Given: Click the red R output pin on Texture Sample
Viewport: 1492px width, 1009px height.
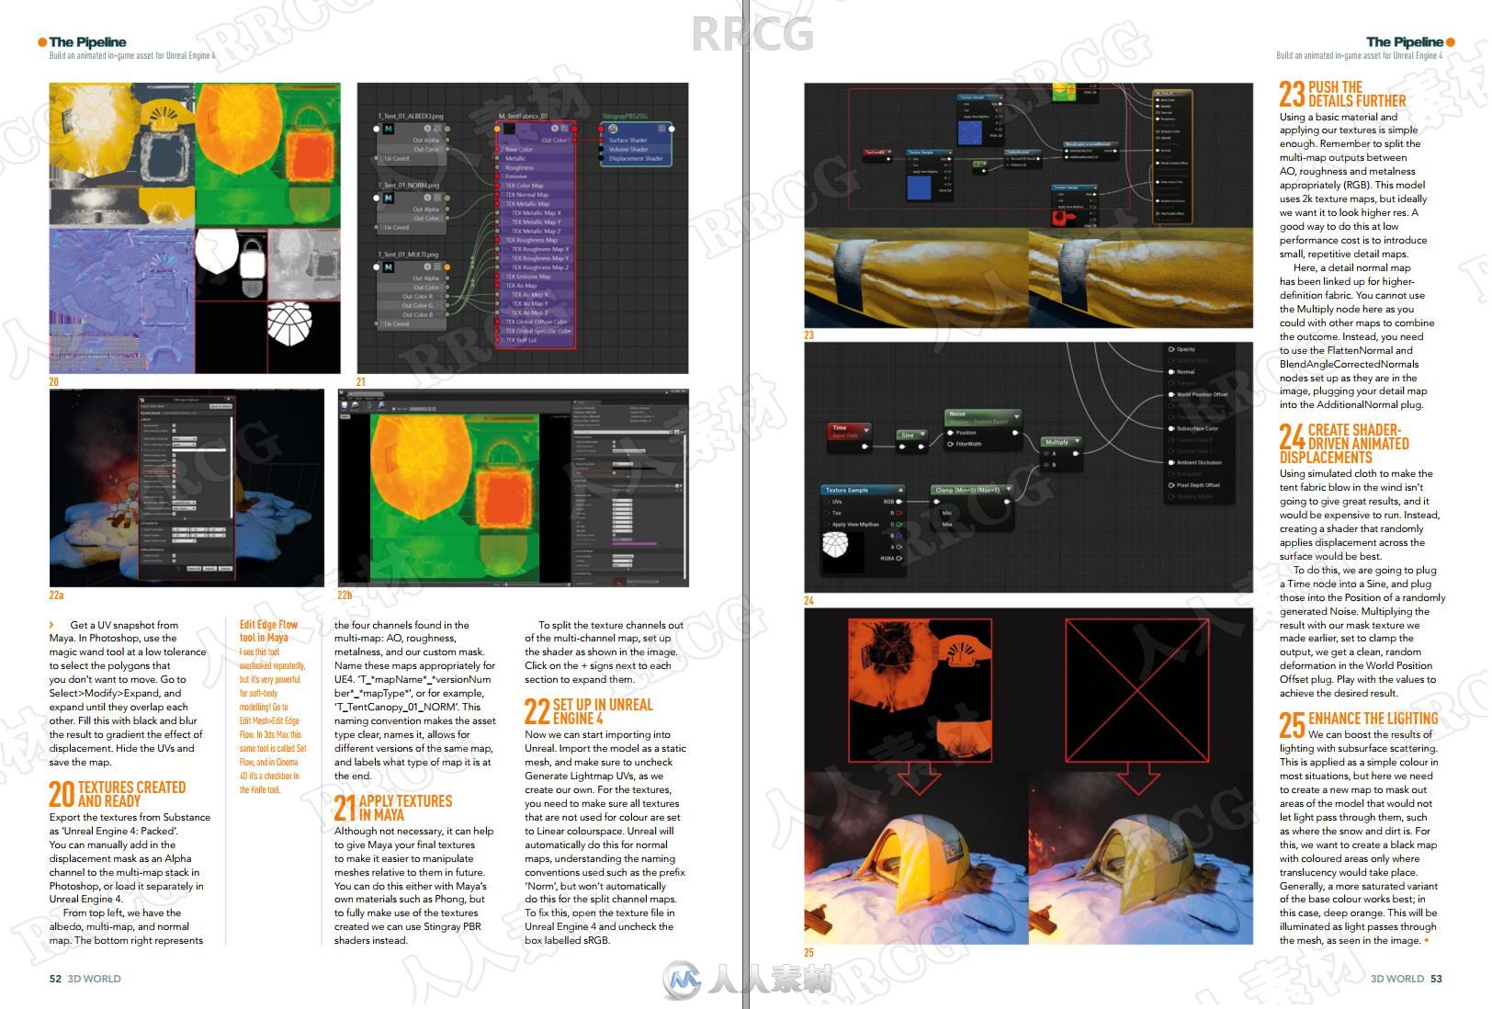Looking at the screenshot, I should 899,513.
